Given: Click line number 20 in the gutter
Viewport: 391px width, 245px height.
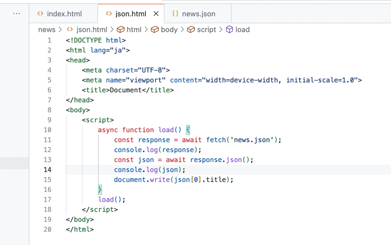Looking at the screenshot, I should 47,229.
